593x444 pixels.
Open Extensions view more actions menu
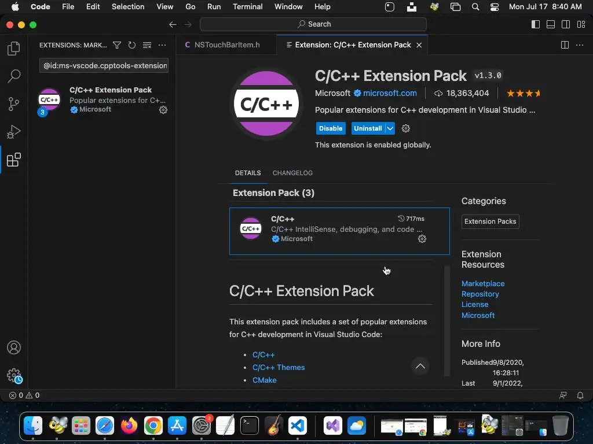pyautogui.click(x=162, y=45)
